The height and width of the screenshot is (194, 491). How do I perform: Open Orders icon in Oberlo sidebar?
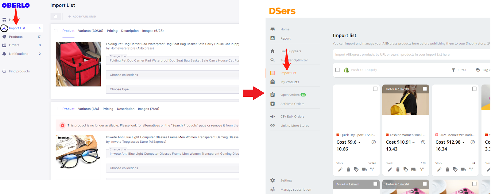pos(4,45)
